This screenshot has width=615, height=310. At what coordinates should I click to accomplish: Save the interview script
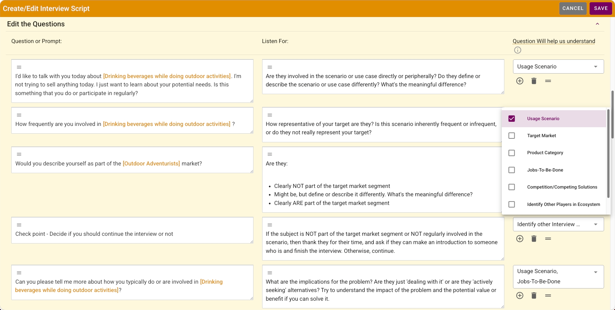click(601, 8)
